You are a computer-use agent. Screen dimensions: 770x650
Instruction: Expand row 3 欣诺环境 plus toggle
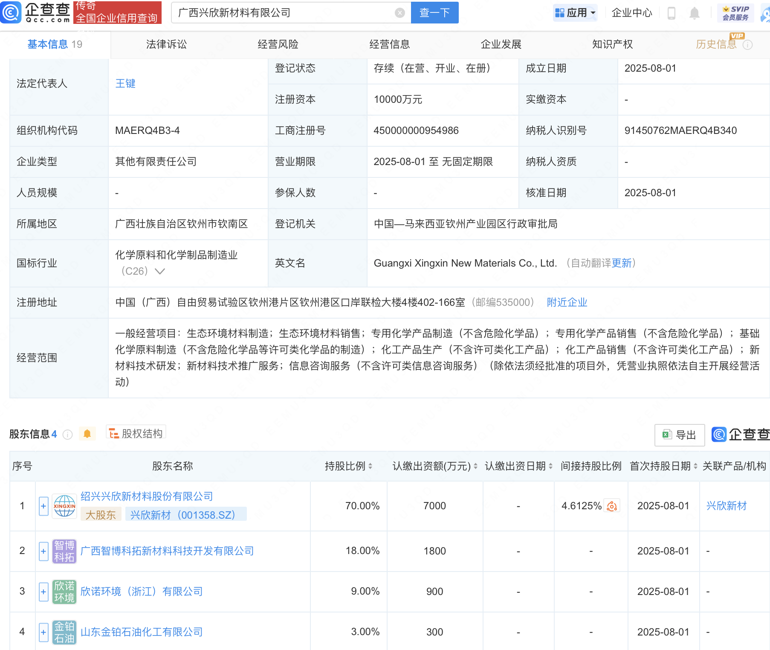(43, 592)
